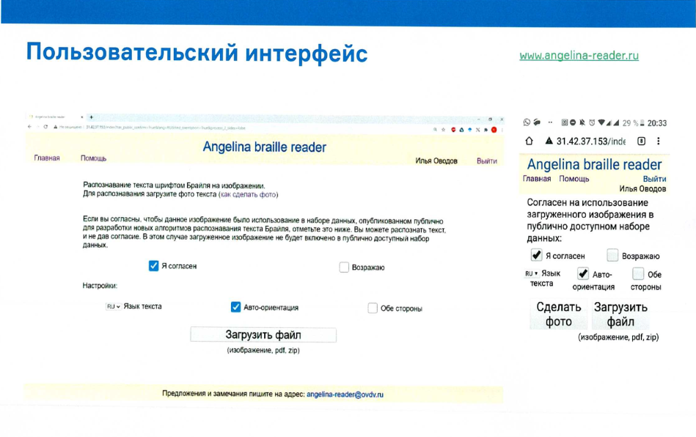
Task: Tap the home icon in mobile browser
Action: pyautogui.click(x=529, y=142)
